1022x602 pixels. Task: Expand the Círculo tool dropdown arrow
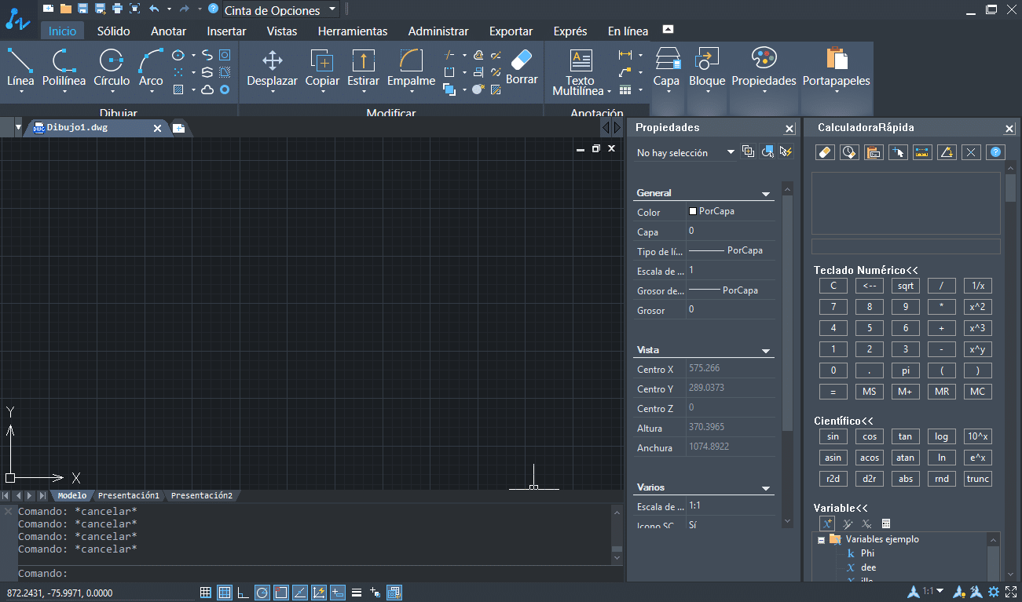click(x=112, y=91)
